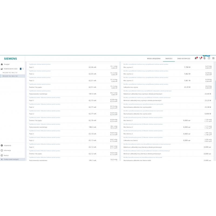Select the Wartości tab
This screenshot has height=216, width=216.
(x=169, y=59)
